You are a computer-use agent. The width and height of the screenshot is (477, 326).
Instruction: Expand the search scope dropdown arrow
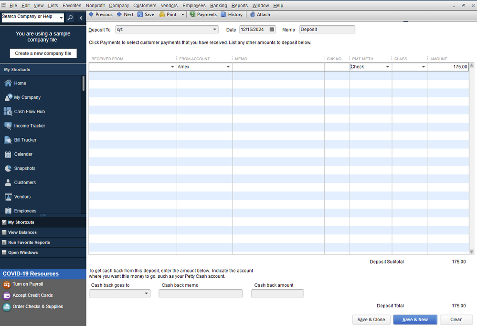pyautogui.click(x=61, y=18)
